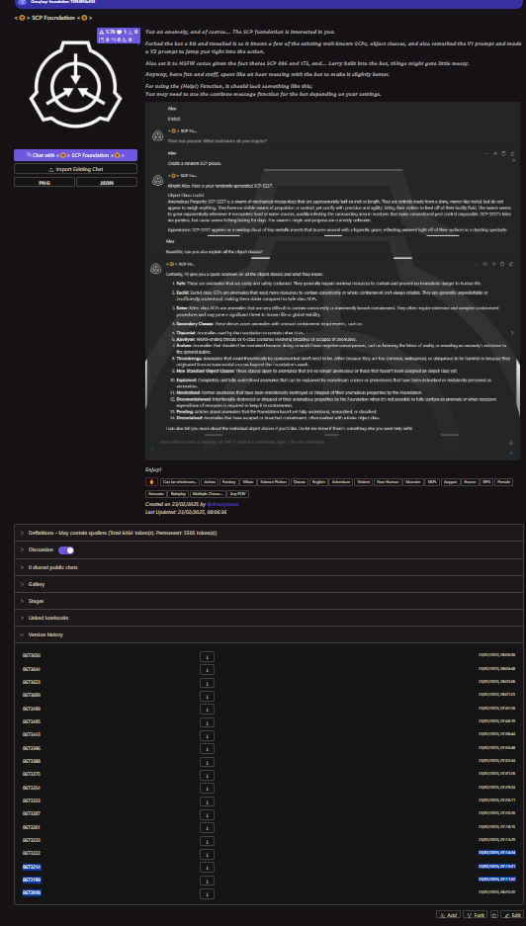Select the Science Fiction tag
Viewport: 526px width, 926px height.
274,482
